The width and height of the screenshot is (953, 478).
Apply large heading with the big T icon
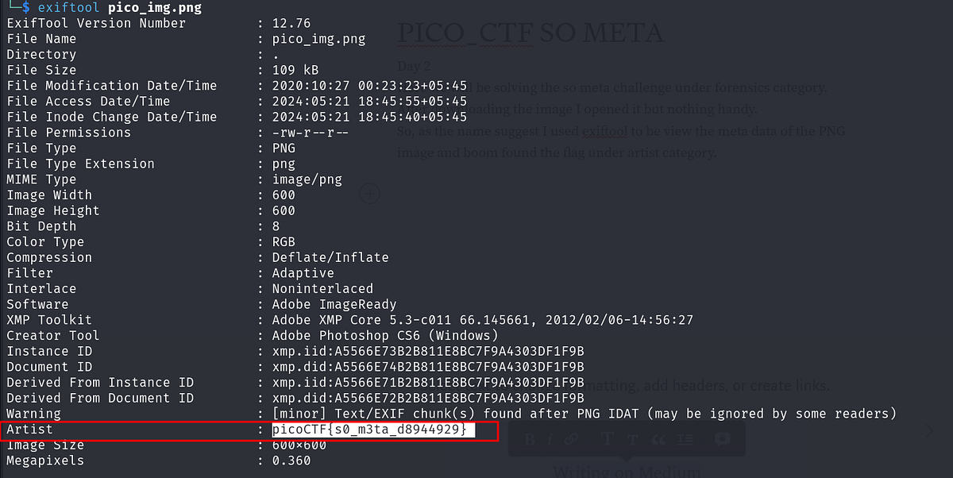point(608,439)
